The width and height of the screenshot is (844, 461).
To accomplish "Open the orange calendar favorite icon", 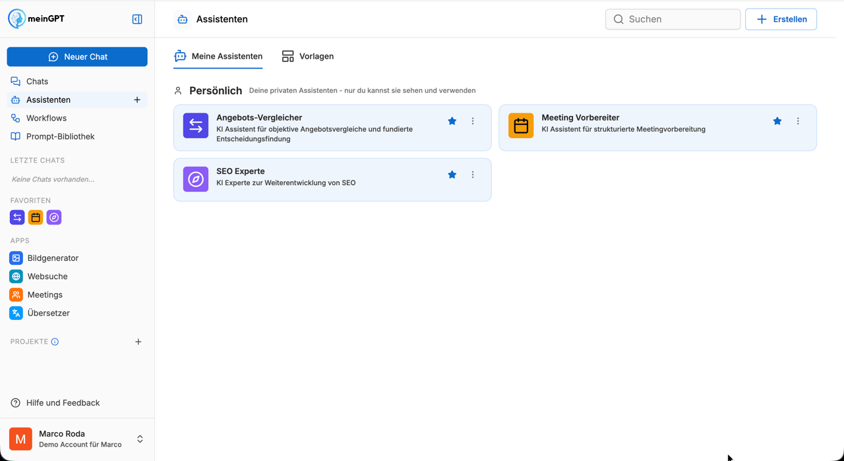I will 36,217.
